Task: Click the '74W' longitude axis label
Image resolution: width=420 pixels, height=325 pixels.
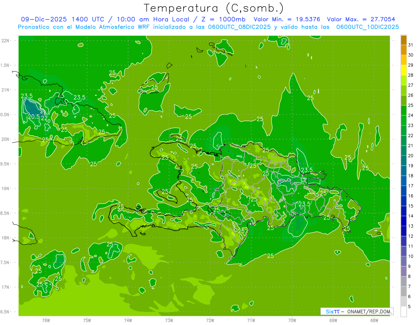Action: (x=128, y=320)
